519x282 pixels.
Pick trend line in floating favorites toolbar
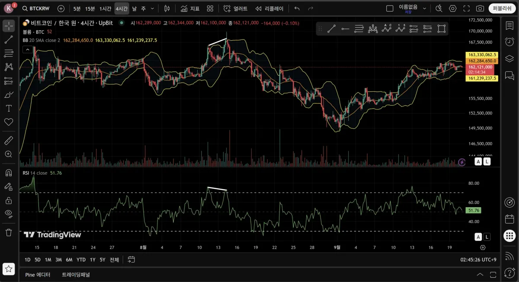click(x=332, y=29)
